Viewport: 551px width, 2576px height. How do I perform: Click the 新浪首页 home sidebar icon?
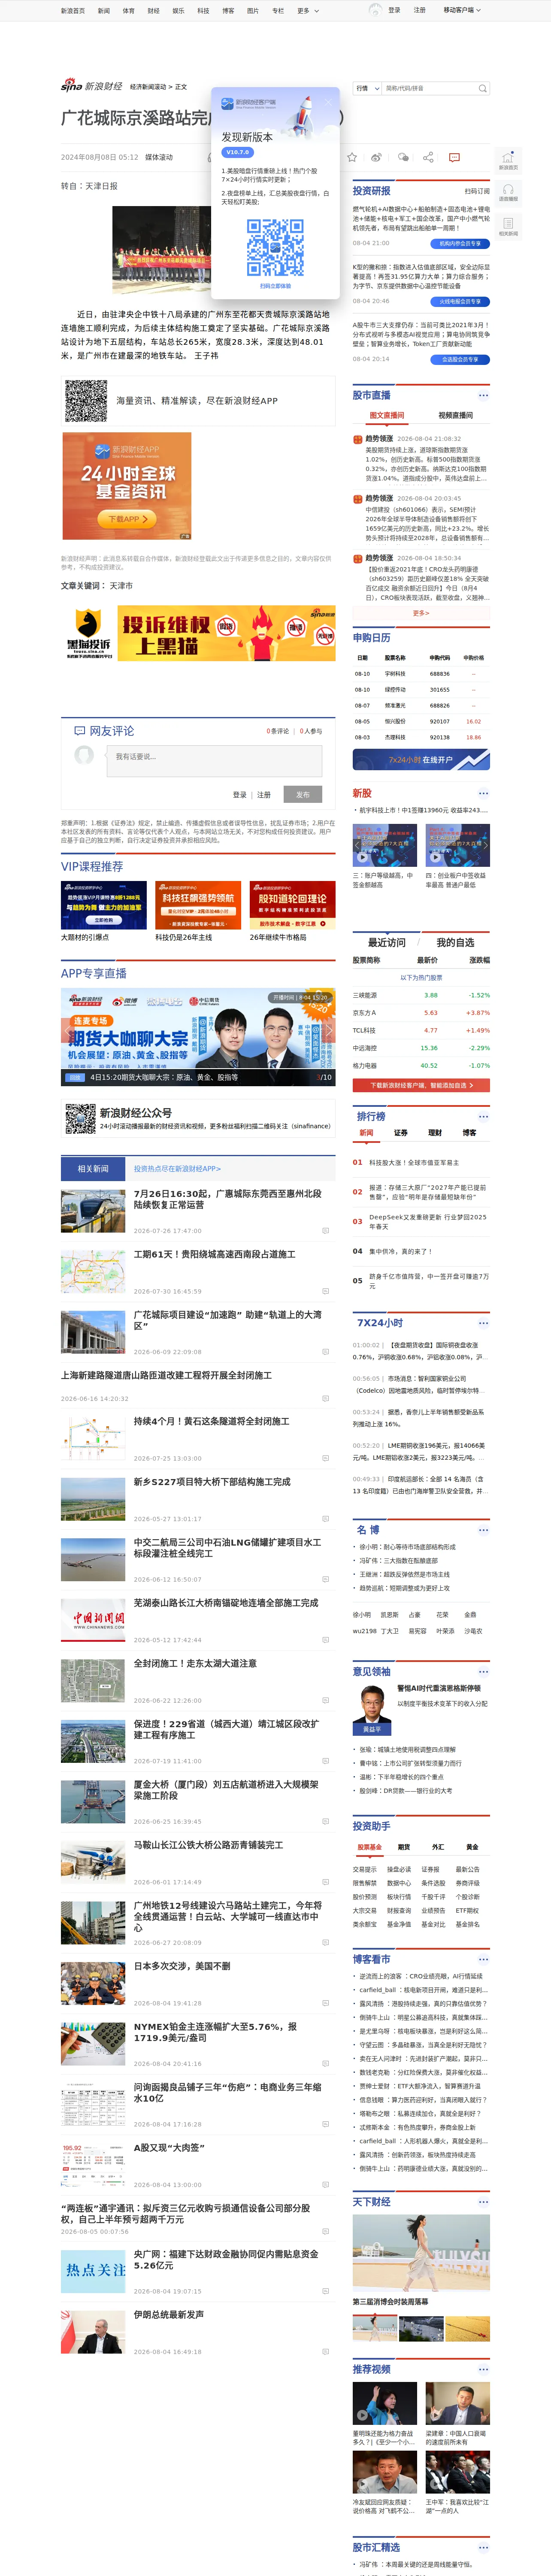click(508, 160)
